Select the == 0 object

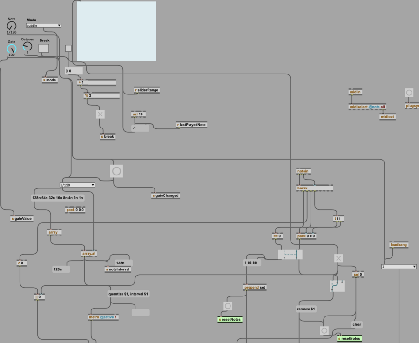click(277, 236)
